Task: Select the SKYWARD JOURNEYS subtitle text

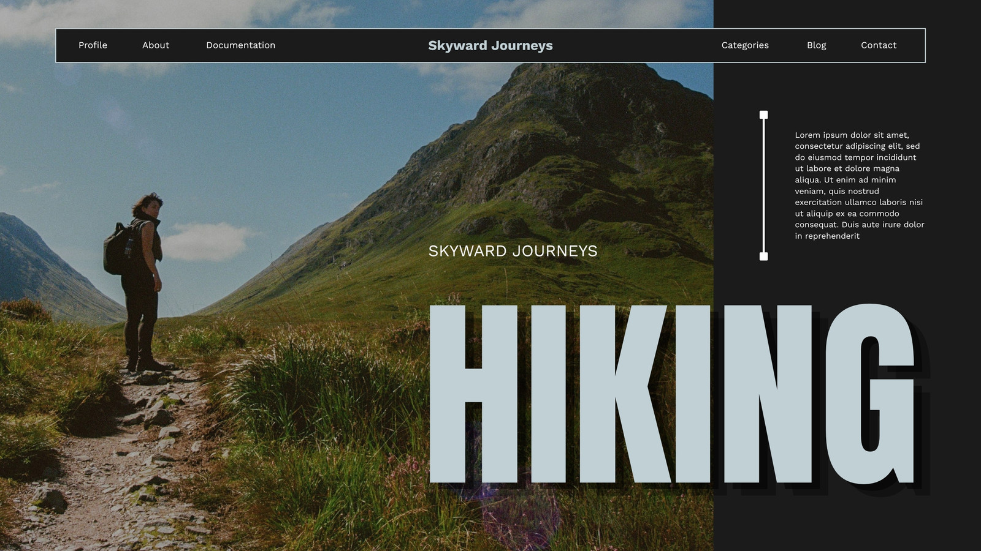Action: 513,251
